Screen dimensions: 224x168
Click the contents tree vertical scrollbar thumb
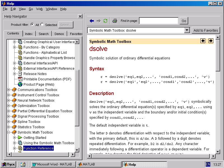pos(77,98)
